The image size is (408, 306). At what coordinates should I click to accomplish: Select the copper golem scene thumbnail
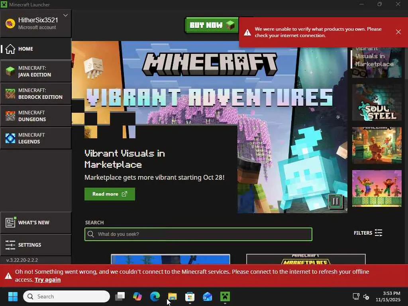377,145
